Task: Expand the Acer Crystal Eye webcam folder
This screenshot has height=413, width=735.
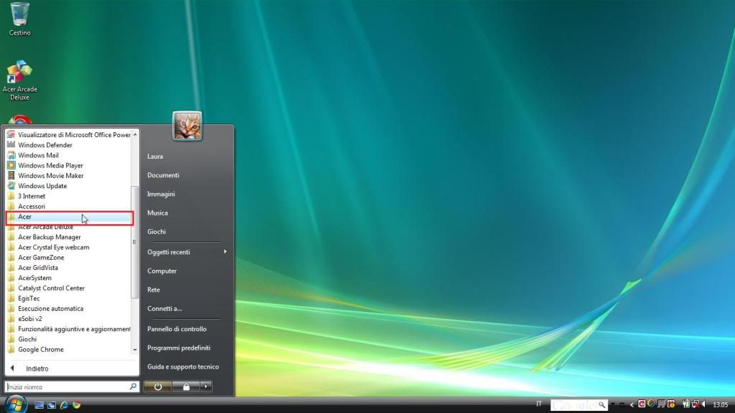Action: (68, 248)
